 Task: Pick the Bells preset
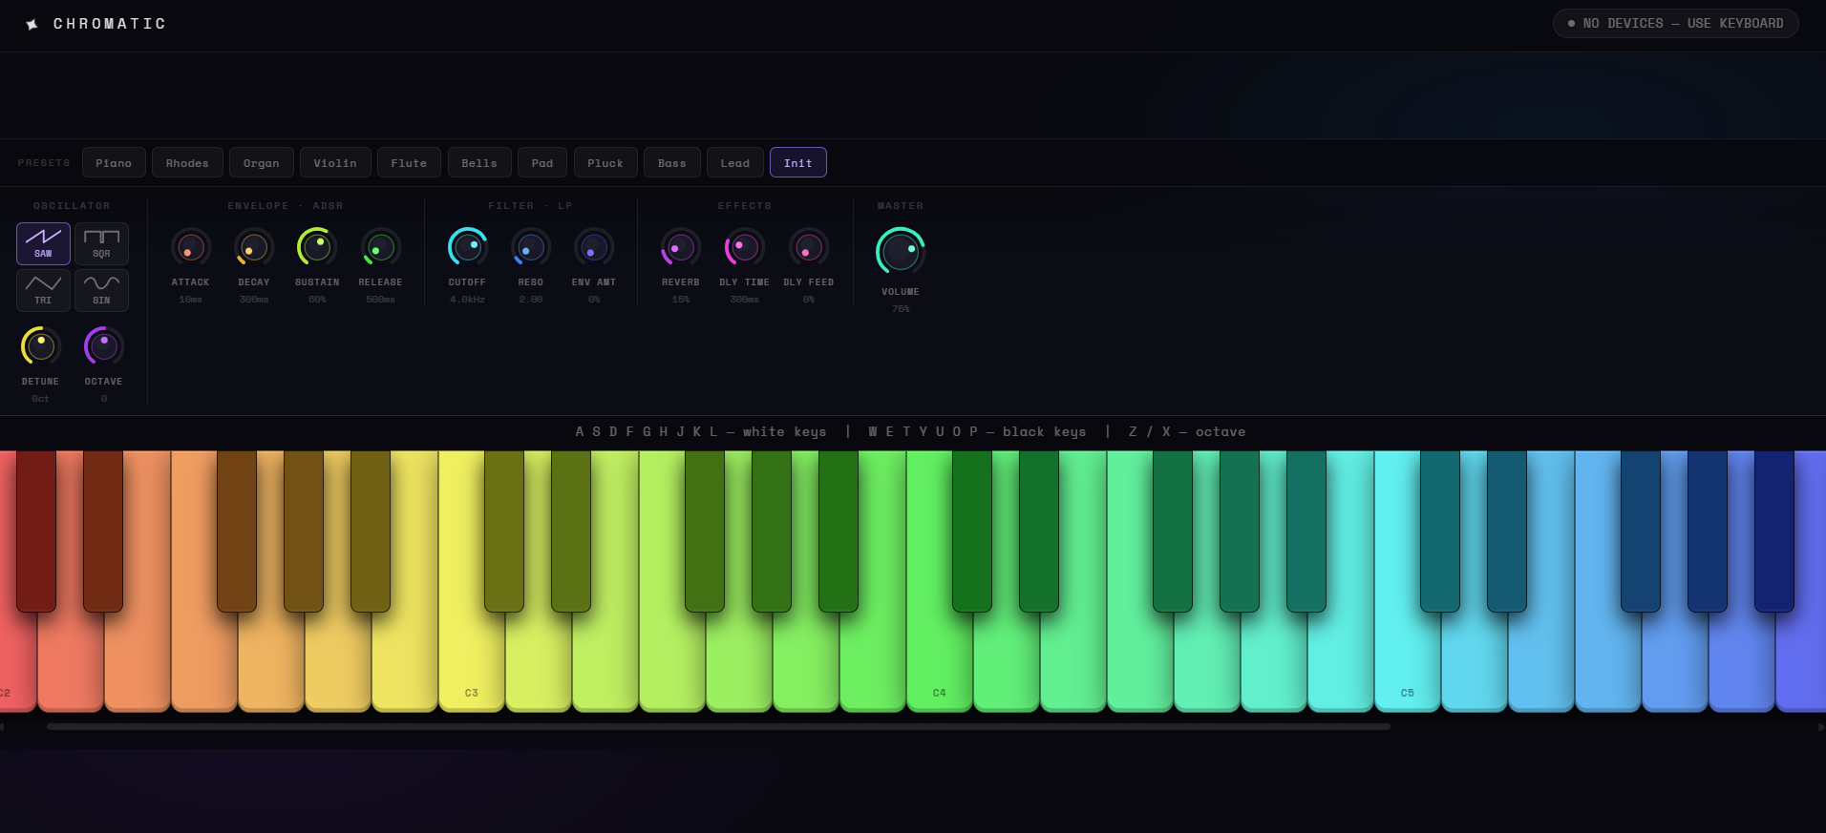pos(479,163)
